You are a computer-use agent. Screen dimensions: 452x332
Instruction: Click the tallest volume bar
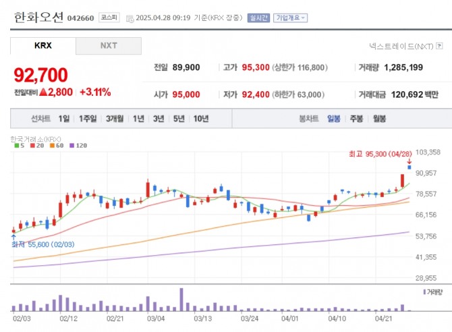coord(181,300)
